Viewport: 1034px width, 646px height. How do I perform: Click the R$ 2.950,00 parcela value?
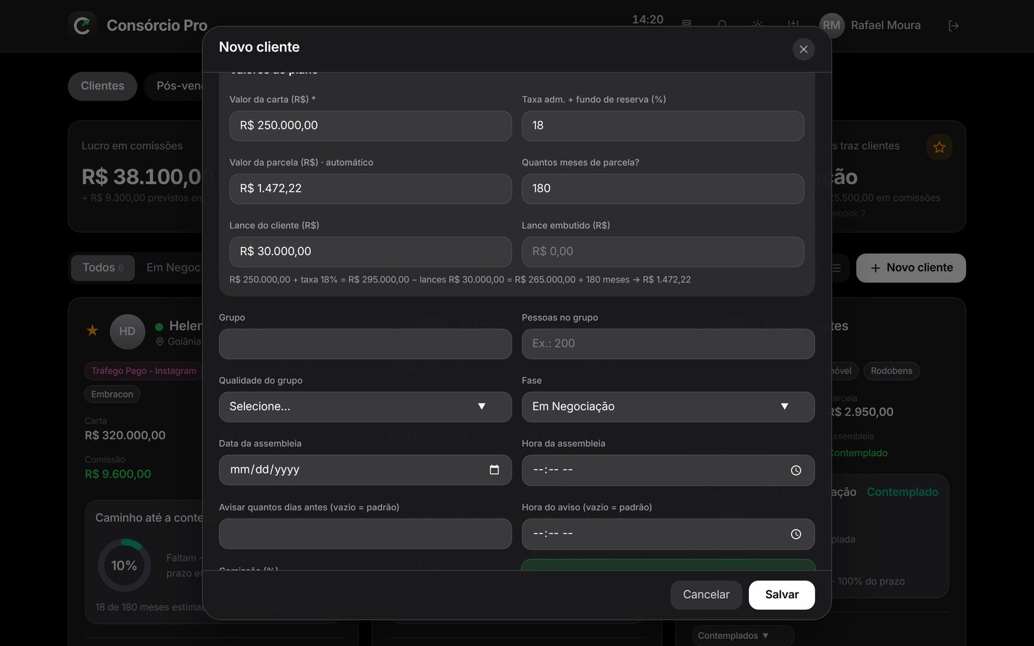coord(862,412)
